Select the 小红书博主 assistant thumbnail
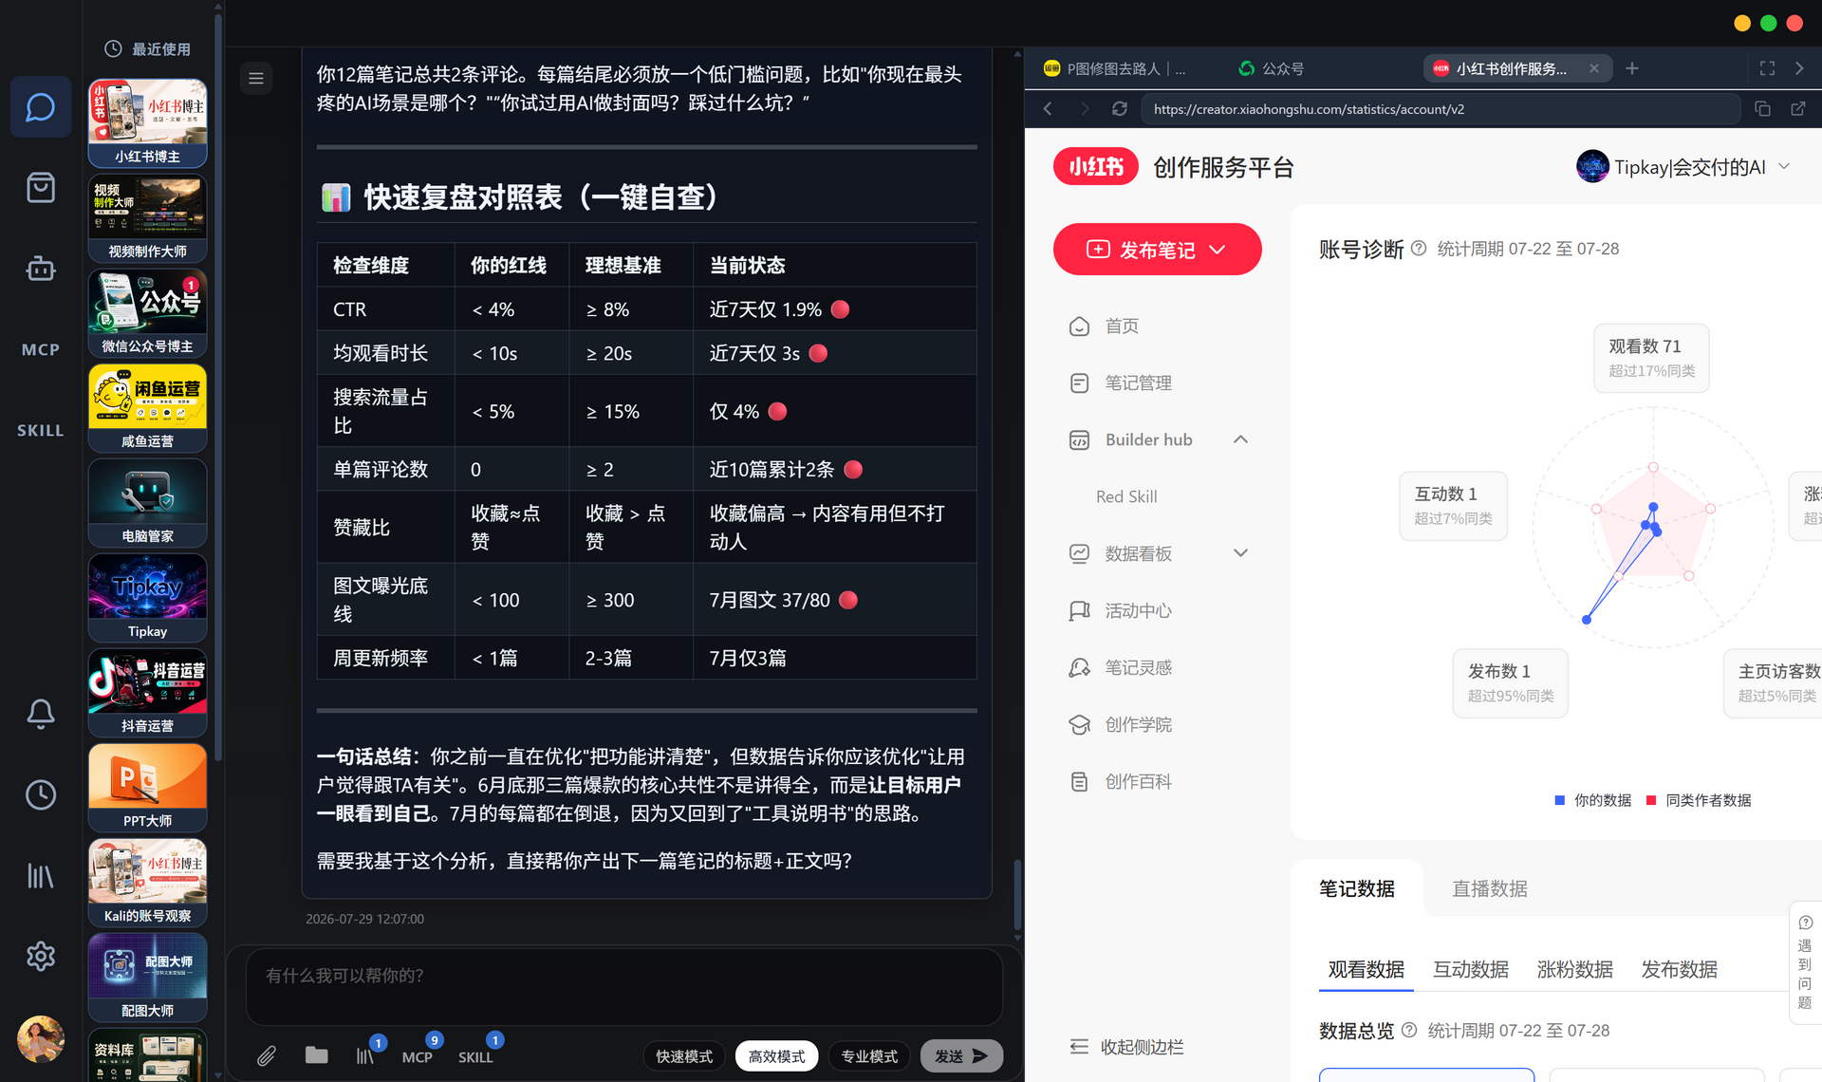The height and width of the screenshot is (1082, 1822). click(147, 123)
